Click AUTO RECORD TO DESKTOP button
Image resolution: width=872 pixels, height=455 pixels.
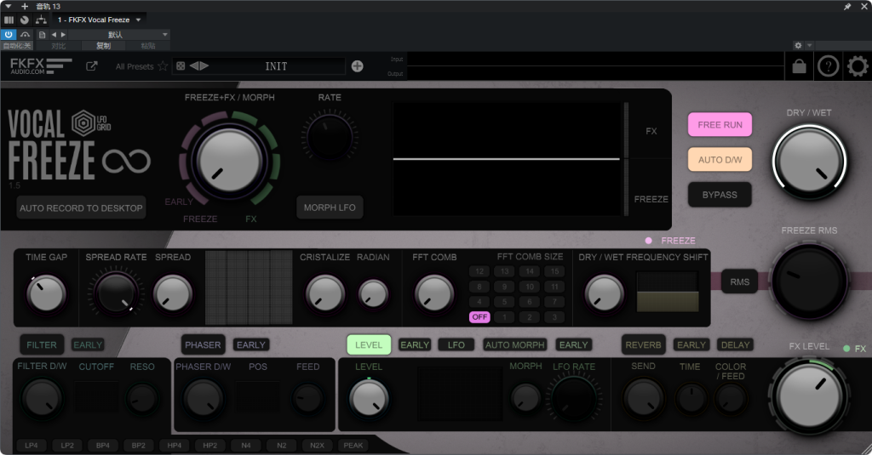pos(81,208)
